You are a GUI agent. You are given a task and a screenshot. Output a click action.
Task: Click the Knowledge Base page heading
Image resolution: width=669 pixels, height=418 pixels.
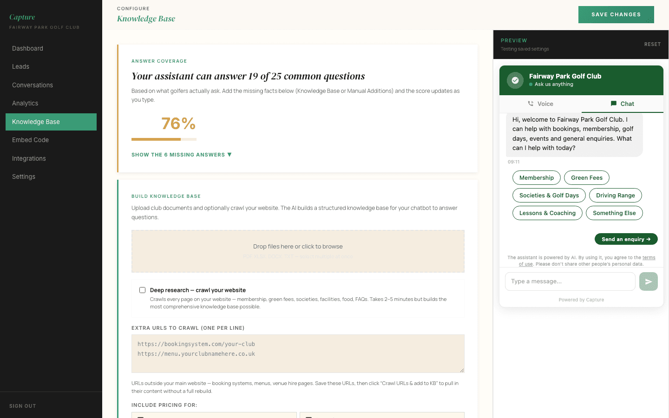pos(146,19)
